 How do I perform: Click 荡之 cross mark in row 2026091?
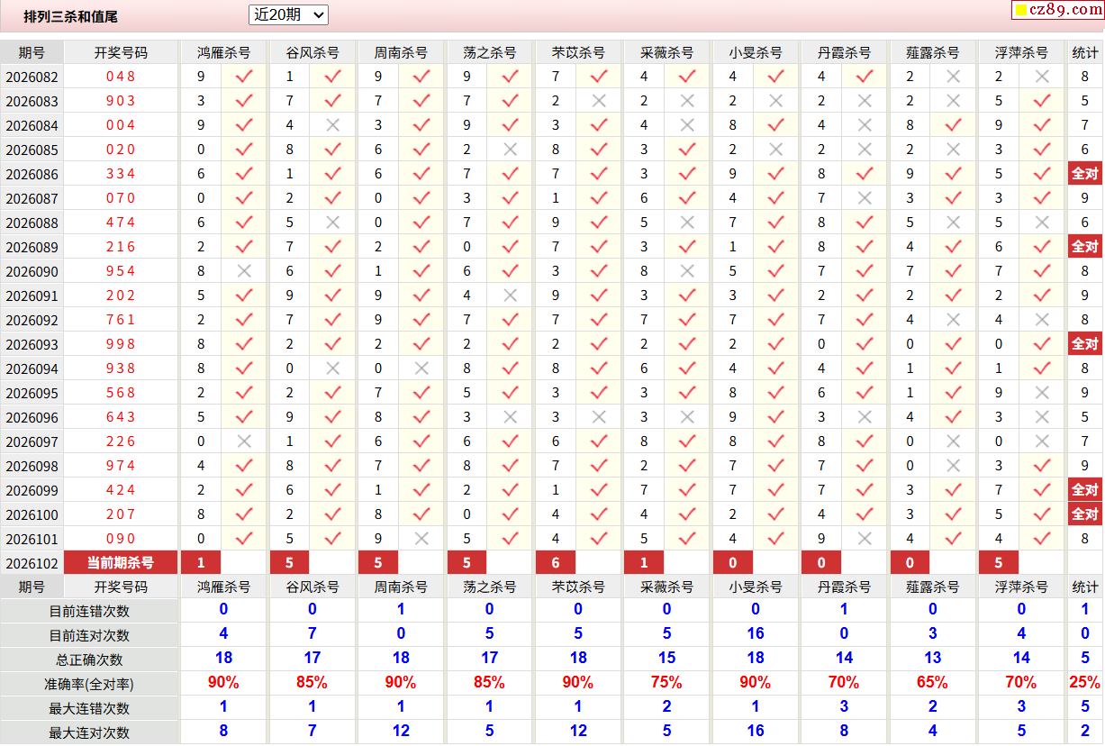tap(510, 296)
